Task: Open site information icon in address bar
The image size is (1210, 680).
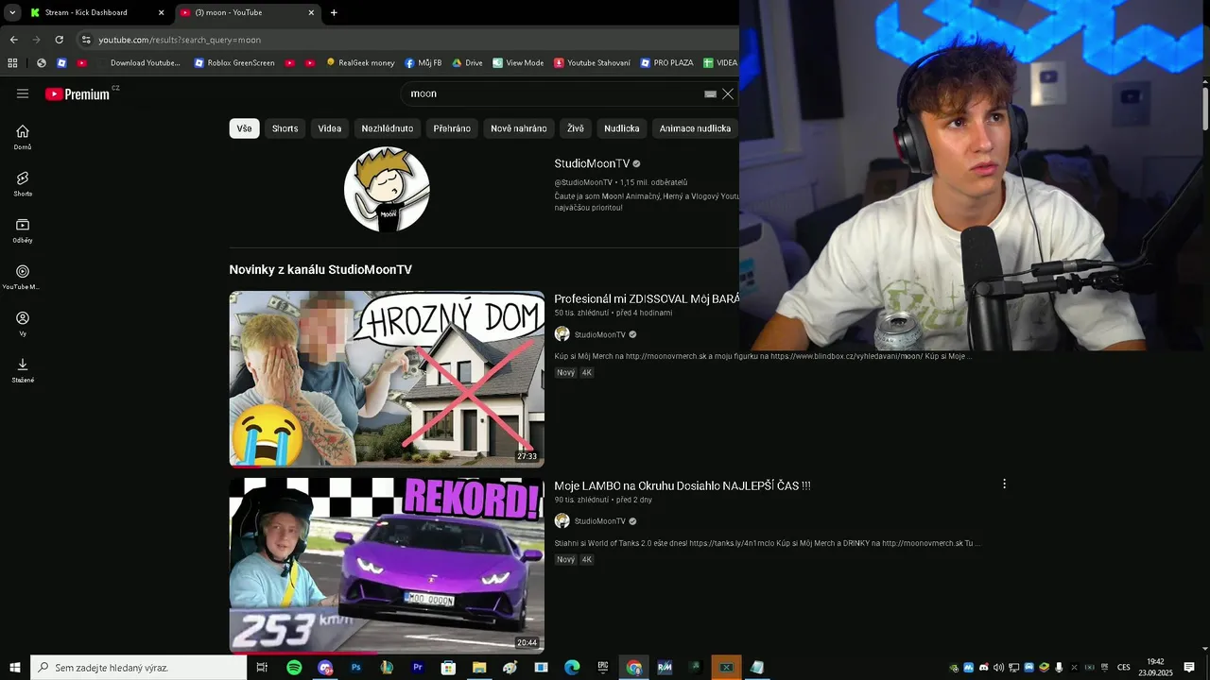Action: click(x=86, y=40)
